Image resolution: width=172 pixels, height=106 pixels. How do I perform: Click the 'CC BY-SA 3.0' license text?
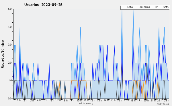click(163, 104)
